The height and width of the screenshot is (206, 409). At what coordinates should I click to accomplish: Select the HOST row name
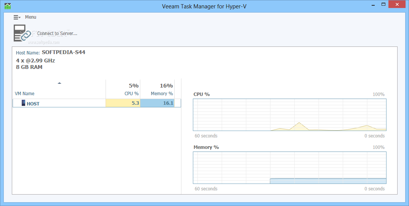tap(33, 104)
